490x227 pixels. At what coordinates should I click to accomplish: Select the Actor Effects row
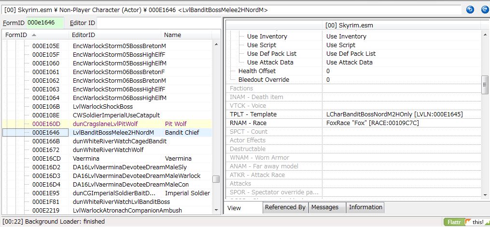[353, 140]
